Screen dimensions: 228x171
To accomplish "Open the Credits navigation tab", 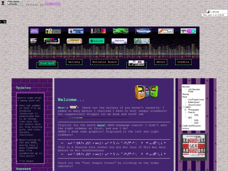I will click(183, 62).
